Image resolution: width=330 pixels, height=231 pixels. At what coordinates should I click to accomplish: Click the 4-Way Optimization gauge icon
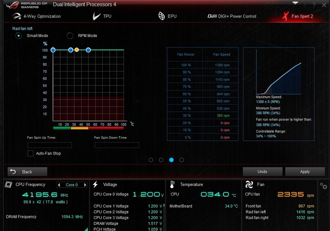tap(17, 16)
